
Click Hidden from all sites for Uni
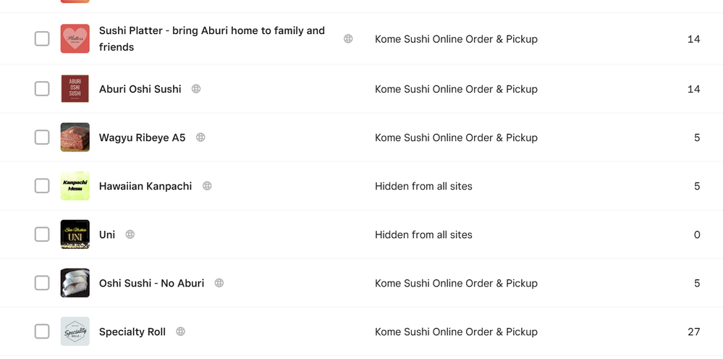click(423, 235)
